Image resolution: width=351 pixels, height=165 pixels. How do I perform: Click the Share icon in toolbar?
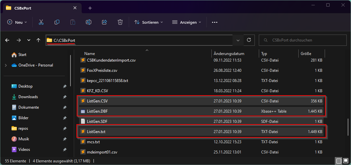coord(104,22)
